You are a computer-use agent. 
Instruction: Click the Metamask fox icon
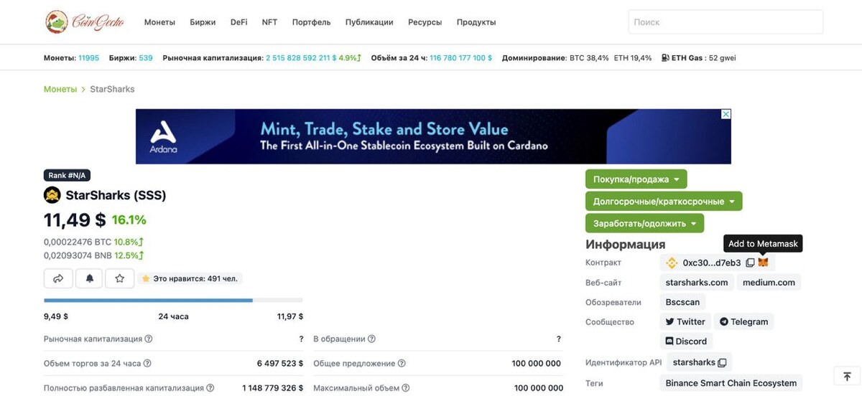point(763,263)
